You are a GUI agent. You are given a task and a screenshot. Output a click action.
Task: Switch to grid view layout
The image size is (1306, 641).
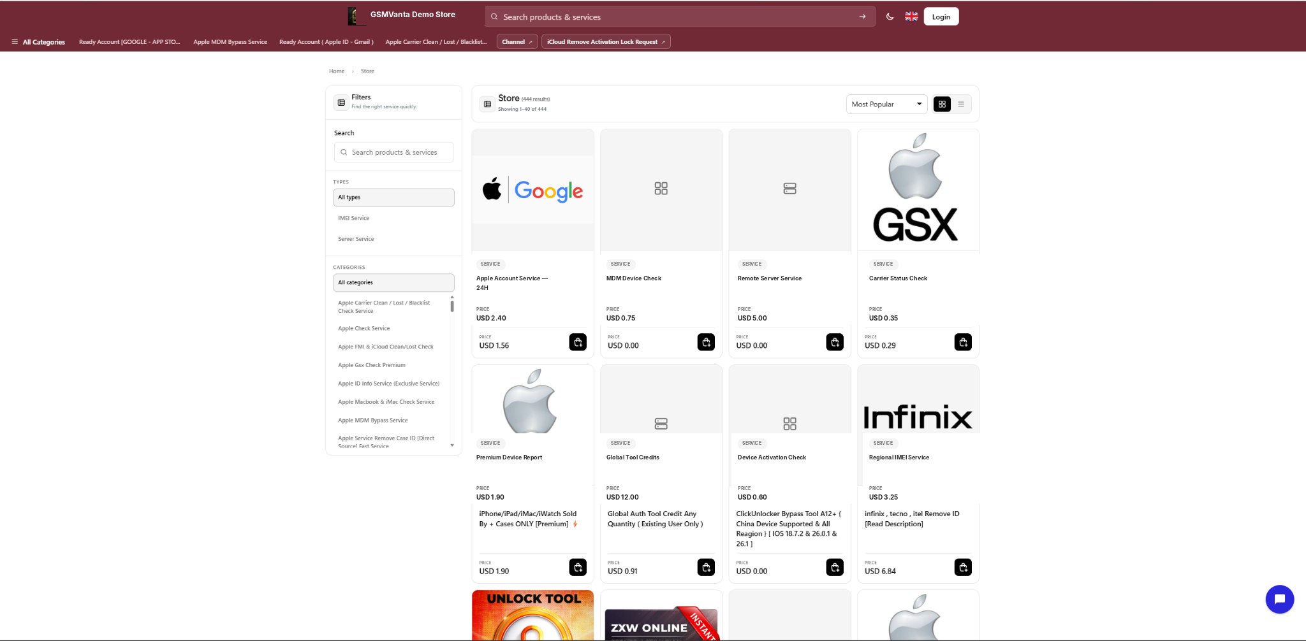(x=942, y=104)
